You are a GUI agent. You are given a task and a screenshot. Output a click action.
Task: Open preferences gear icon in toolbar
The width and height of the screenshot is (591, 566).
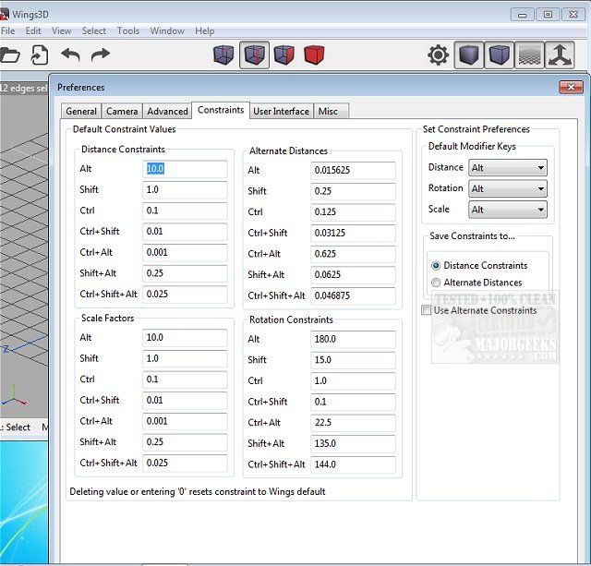pyautogui.click(x=438, y=55)
